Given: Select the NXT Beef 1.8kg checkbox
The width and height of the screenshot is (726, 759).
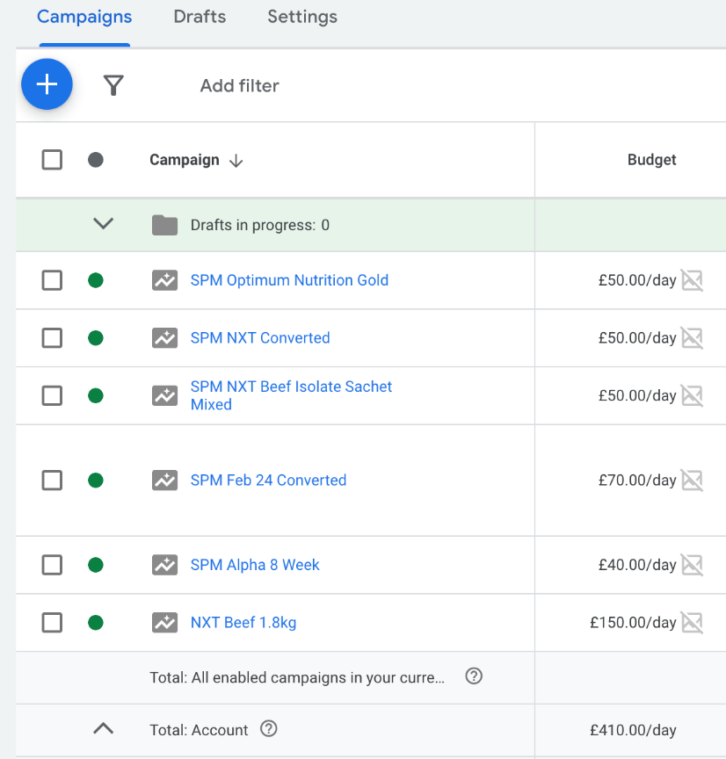Looking at the screenshot, I should click(53, 623).
